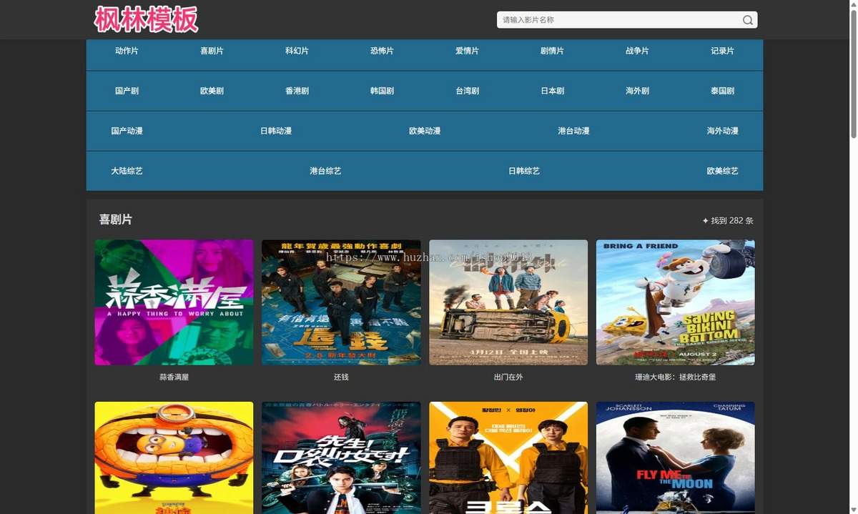Screen dimensions: 858x514
Task: Open the 日本剧 category
Action: 552,91
